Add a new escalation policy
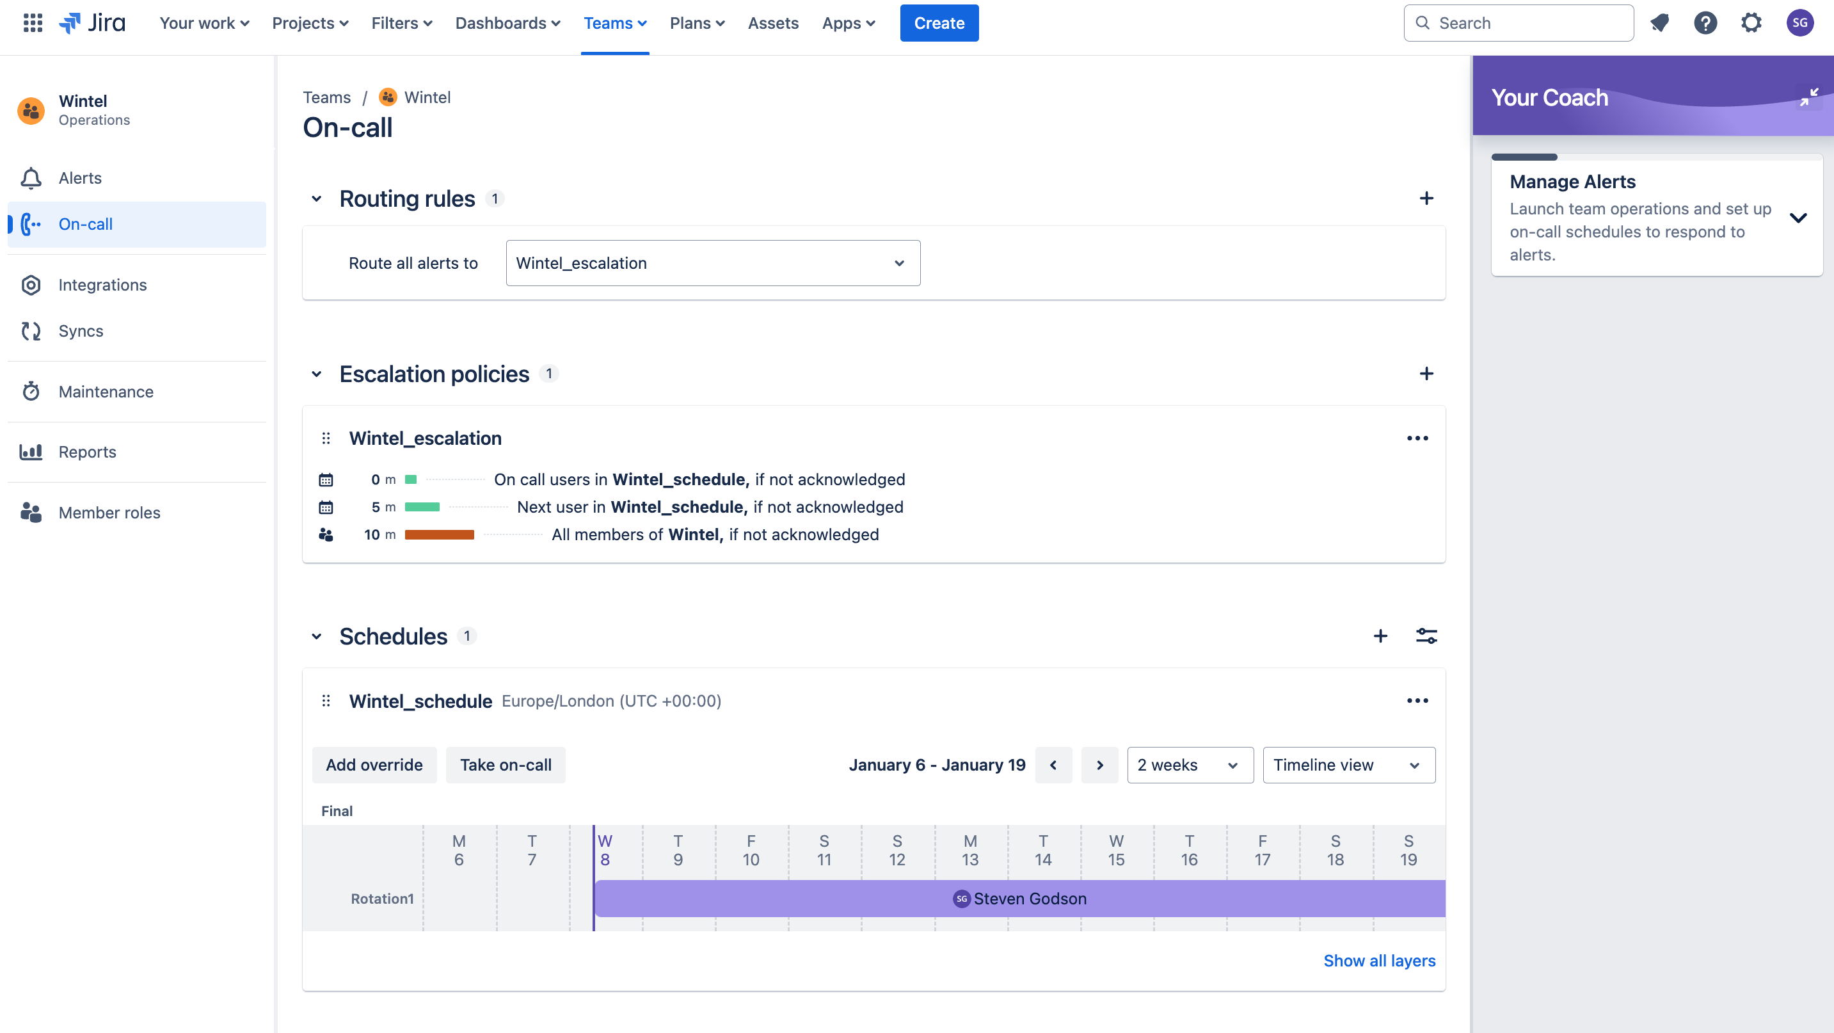Screen dimensions: 1834x1033 (x=1426, y=374)
